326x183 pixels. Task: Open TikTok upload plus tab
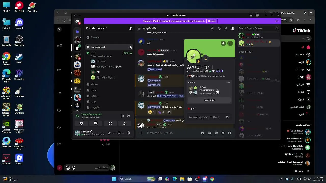pyautogui.click(x=308, y=99)
